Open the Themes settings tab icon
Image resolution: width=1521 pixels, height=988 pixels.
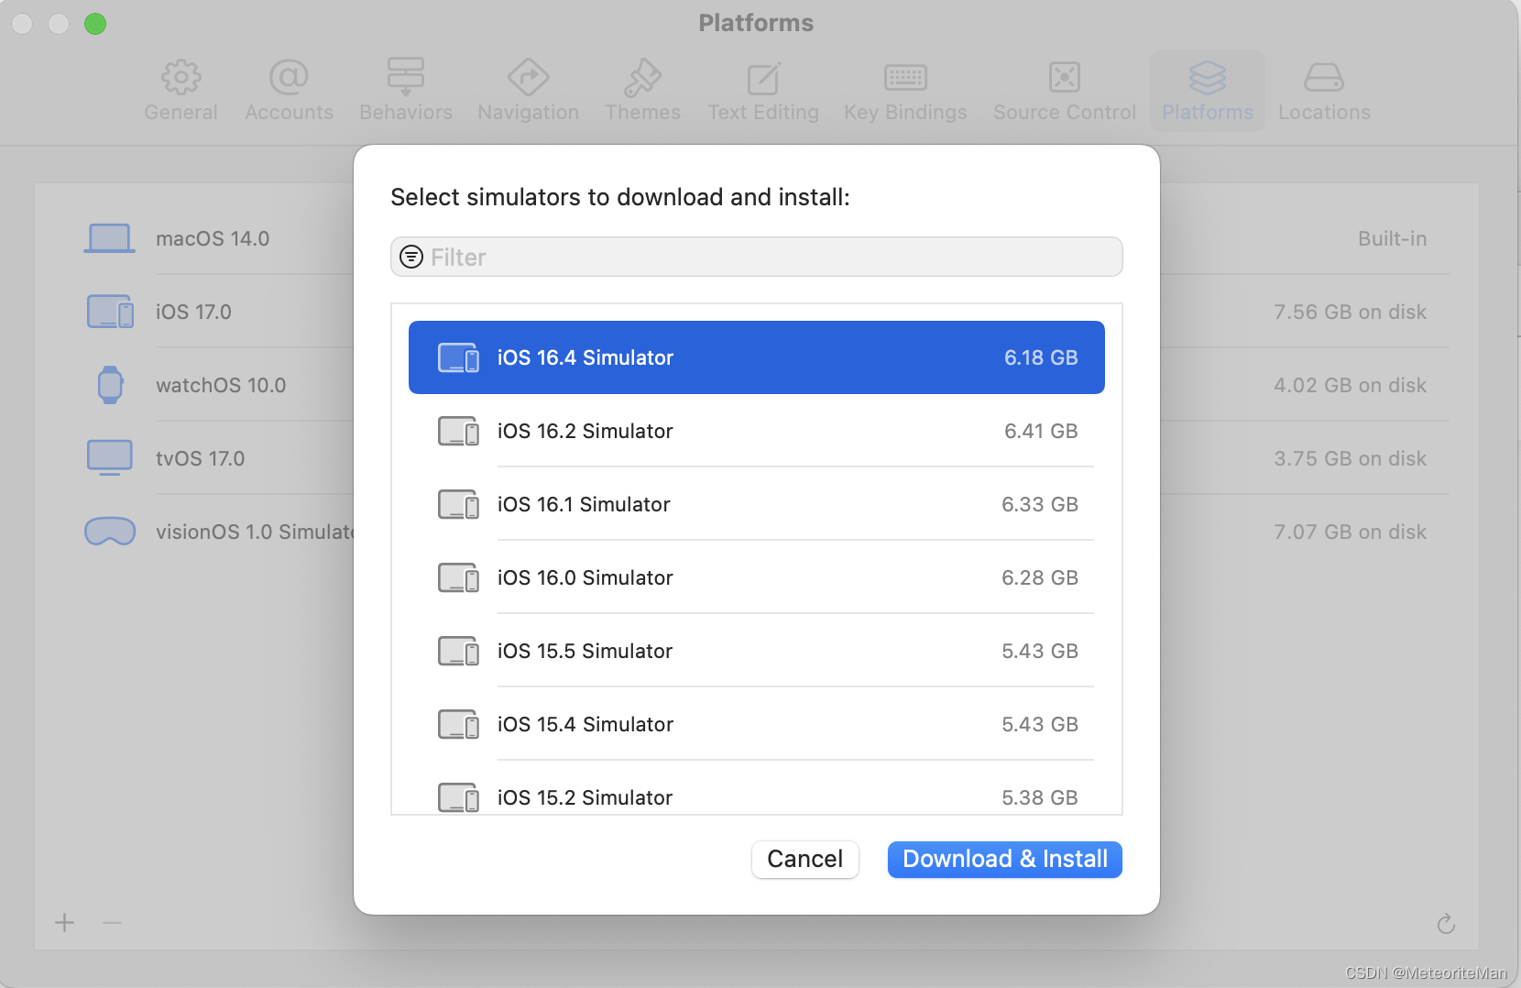tap(642, 78)
